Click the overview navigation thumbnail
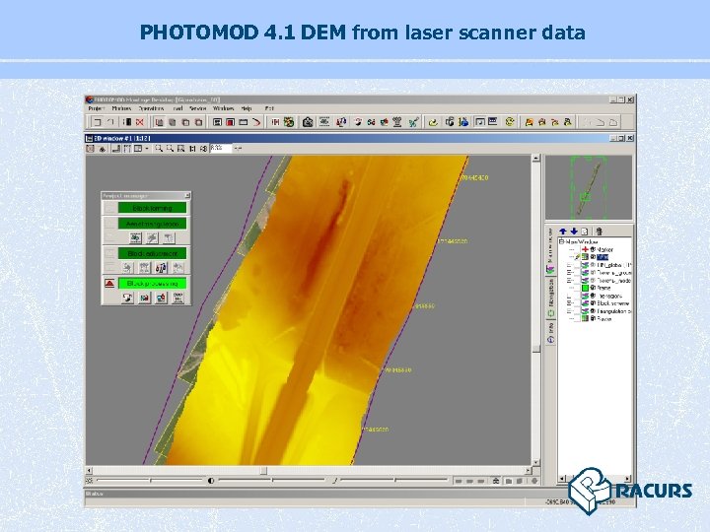710x532 pixels. pyautogui.click(x=588, y=188)
